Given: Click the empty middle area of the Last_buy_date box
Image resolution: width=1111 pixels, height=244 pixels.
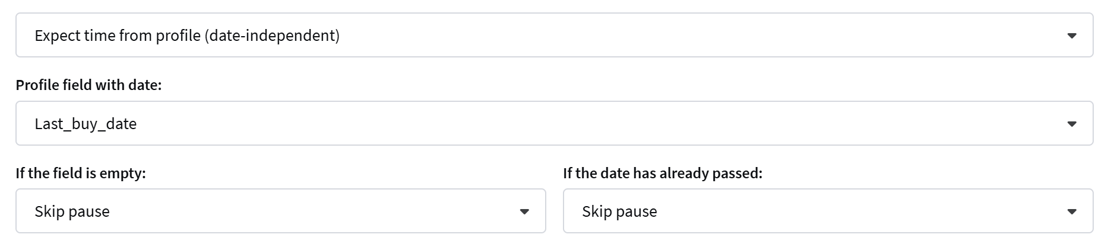Looking at the screenshot, I should click(594, 124).
